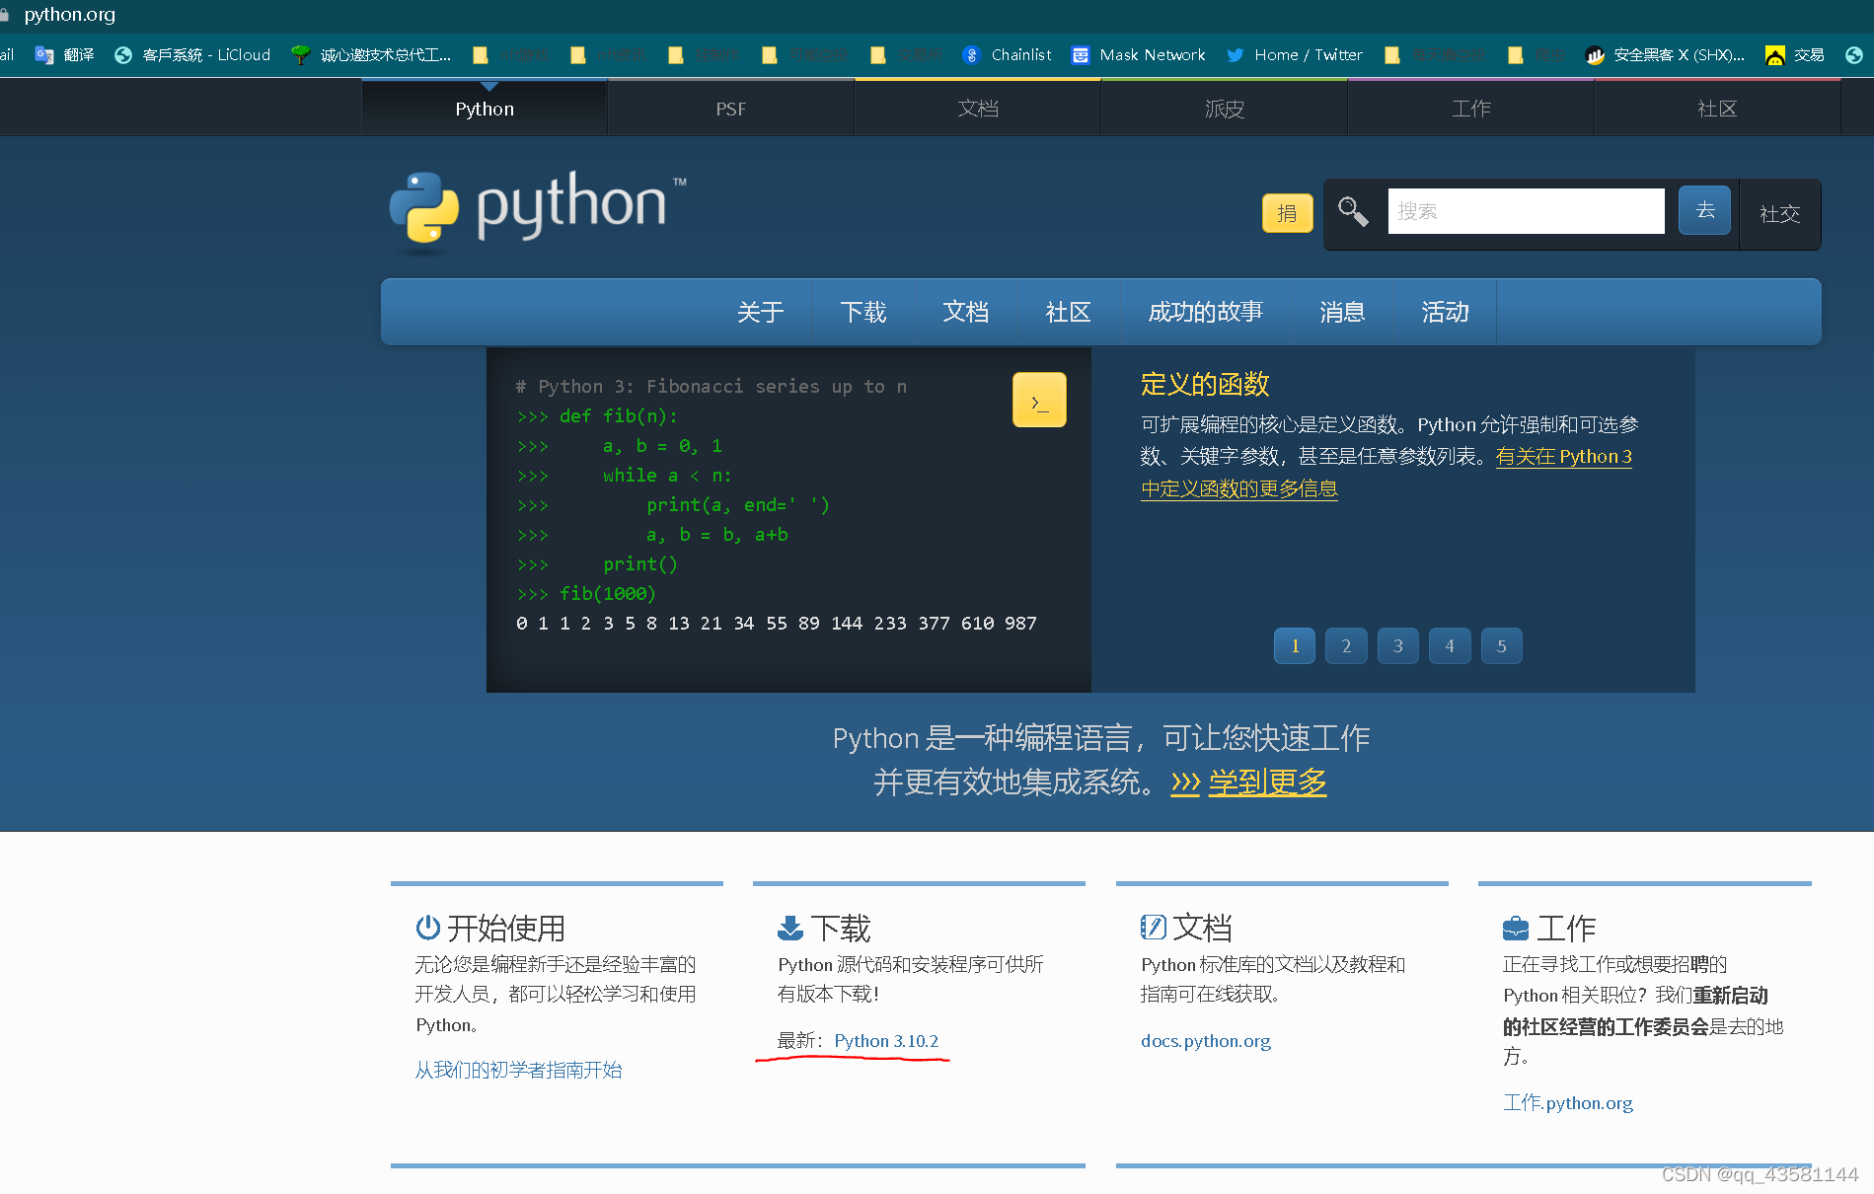Image resolution: width=1874 pixels, height=1194 pixels.
Task: Open the 消息 main menu item
Action: (x=1342, y=312)
